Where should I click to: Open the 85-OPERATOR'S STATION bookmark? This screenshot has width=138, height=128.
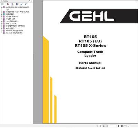tap(15, 26)
